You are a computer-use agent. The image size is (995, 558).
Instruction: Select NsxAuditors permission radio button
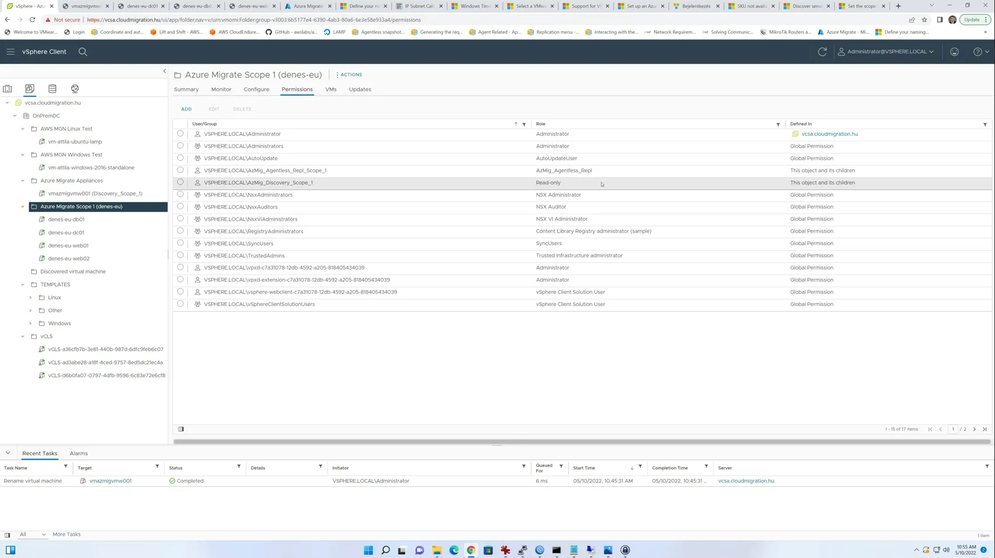pyautogui.click(x=180, y=206)
